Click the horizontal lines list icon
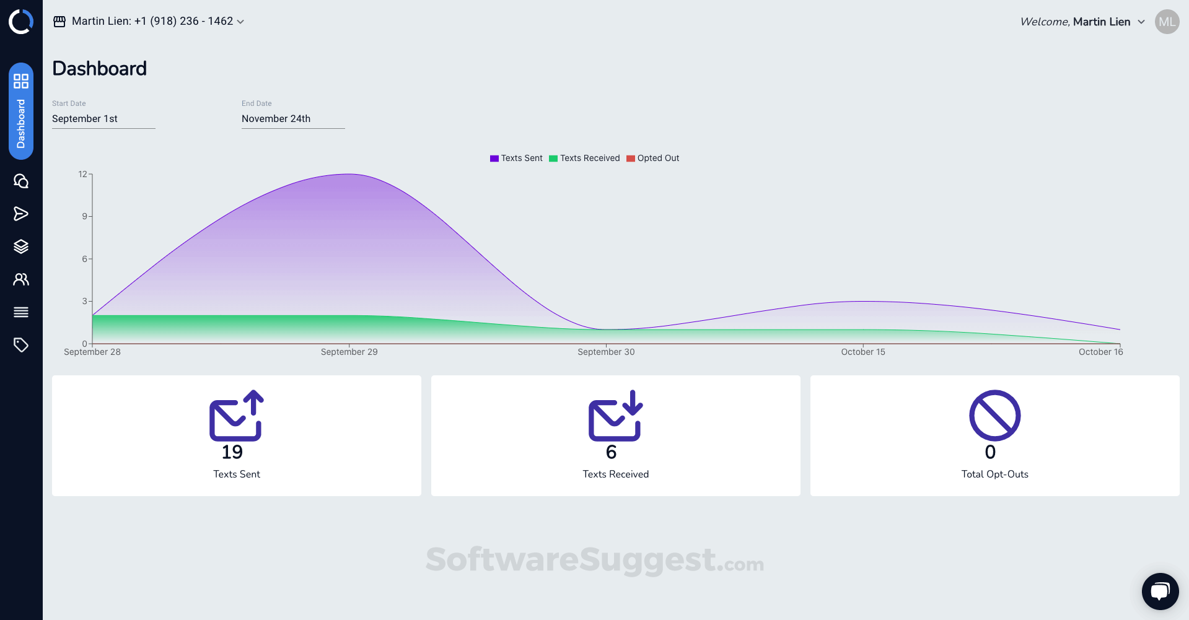The width and height of the screenshot is (1189, 620). coord(21,312)
